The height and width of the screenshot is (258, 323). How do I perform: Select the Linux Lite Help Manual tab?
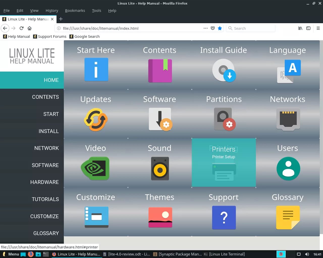(28, 19)
